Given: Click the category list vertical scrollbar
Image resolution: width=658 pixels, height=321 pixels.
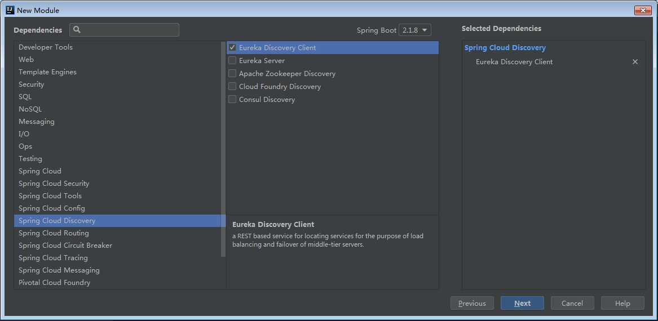Looking at the screenshot, I should click(x=223, y=149).
